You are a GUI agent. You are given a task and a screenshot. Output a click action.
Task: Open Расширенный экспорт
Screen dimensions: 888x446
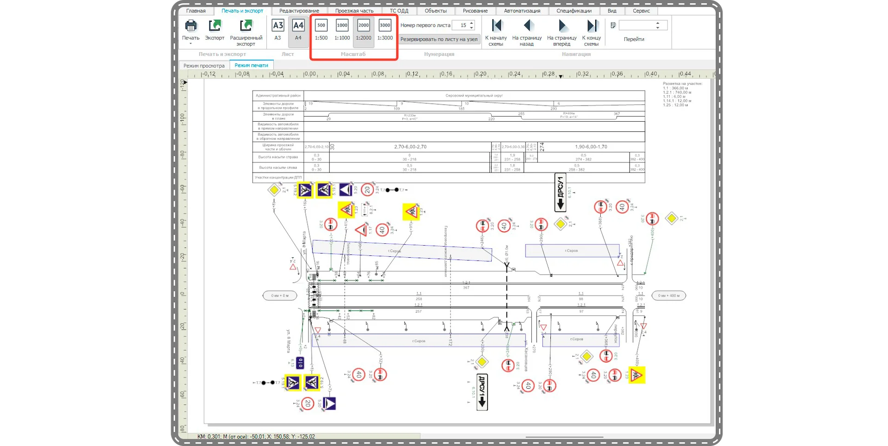point(246,25)
